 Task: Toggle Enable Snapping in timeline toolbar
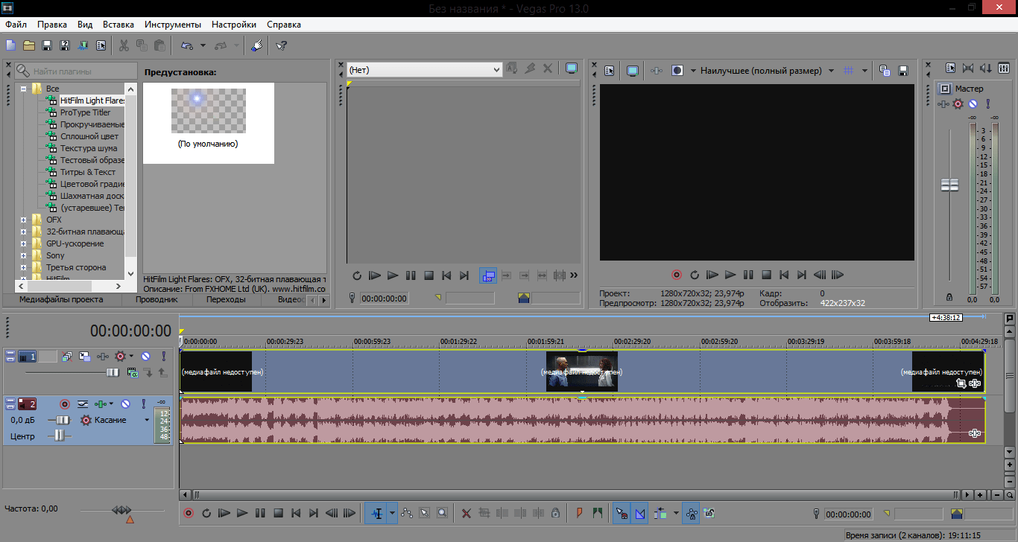[621, 513]
